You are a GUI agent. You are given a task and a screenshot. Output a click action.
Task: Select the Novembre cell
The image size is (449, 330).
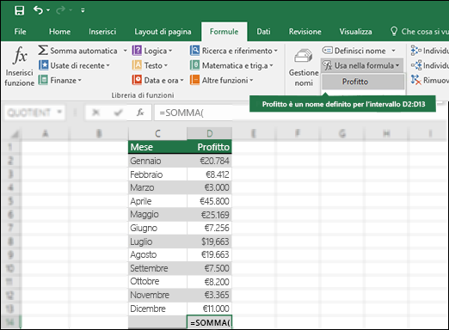(x=157, y=295)
